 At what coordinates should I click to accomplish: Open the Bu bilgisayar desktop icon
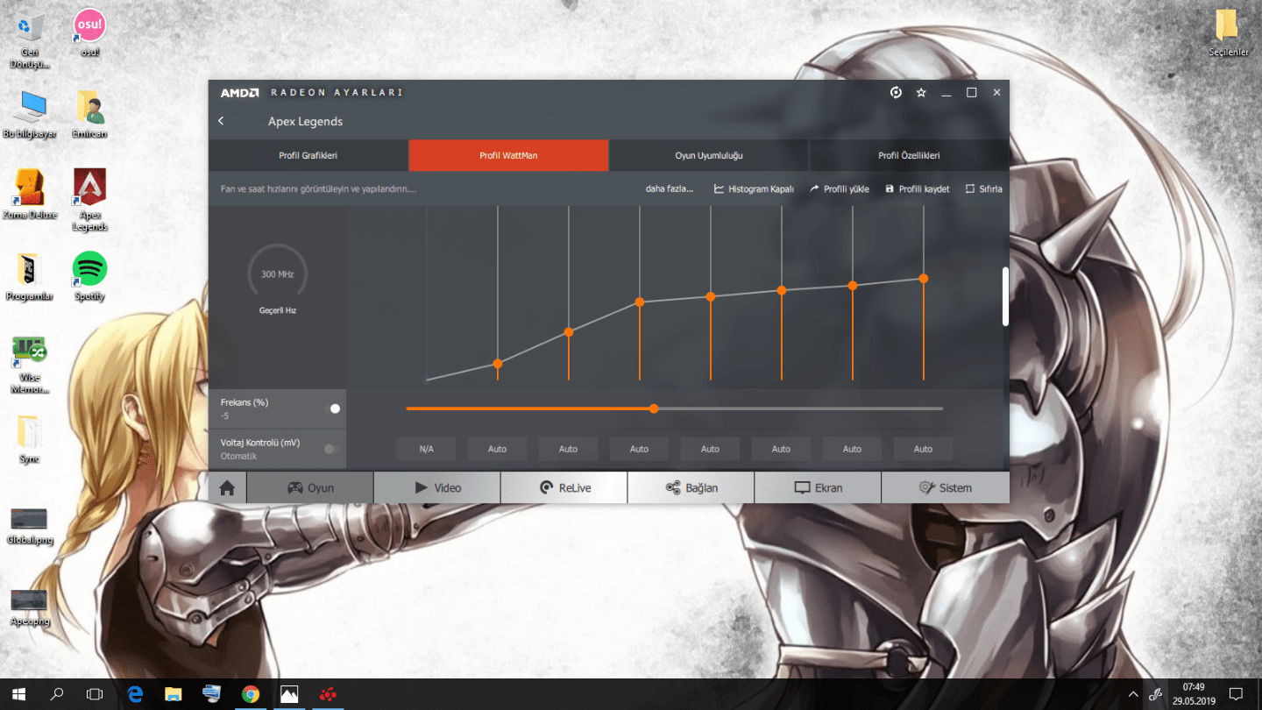(x=30, y=114)
